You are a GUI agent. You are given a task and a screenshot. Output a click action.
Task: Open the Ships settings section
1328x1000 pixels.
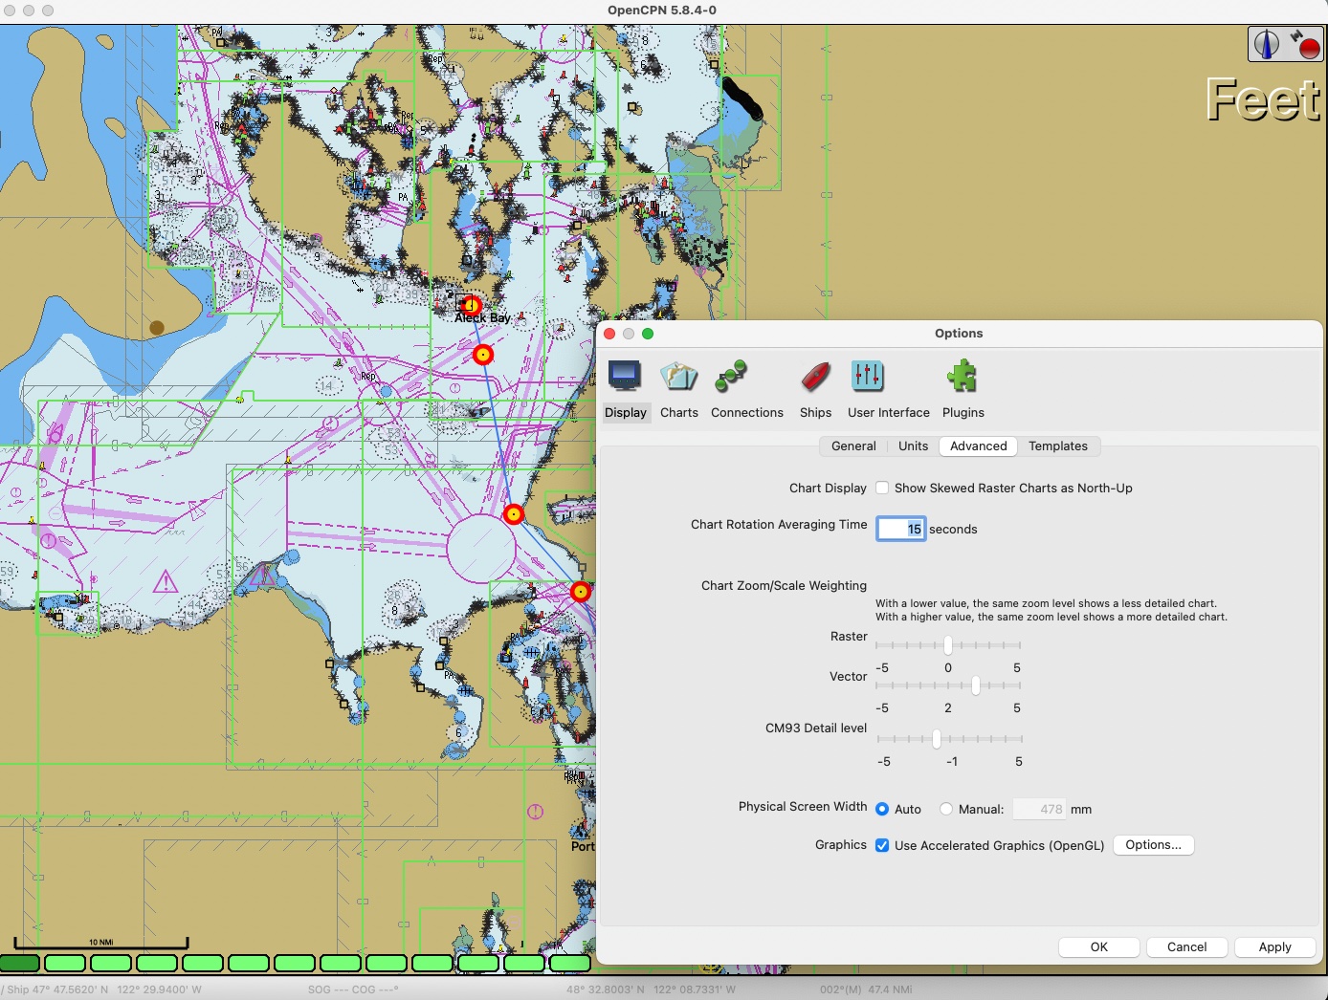coord(815,389)
